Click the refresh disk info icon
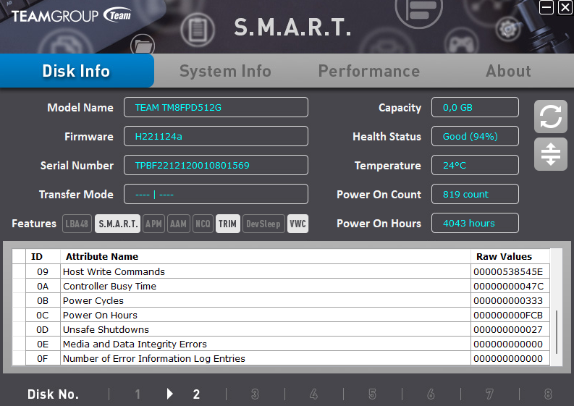 (x=550, y=117)
